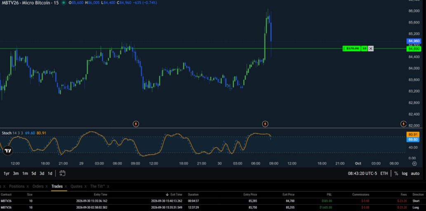
Task: Click the 08:43:20 UTC-5 timezone clock
Action: pyautogui.click(x=362, y=173)
